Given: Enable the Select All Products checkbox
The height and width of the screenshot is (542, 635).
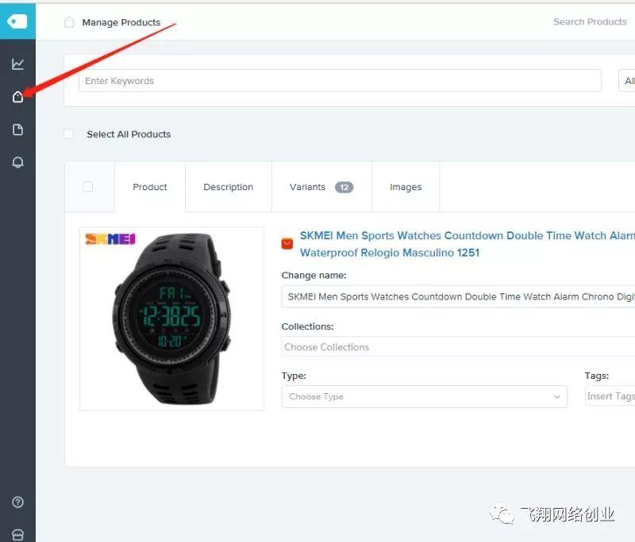Looking at the screenshot, I should point(68,134).
